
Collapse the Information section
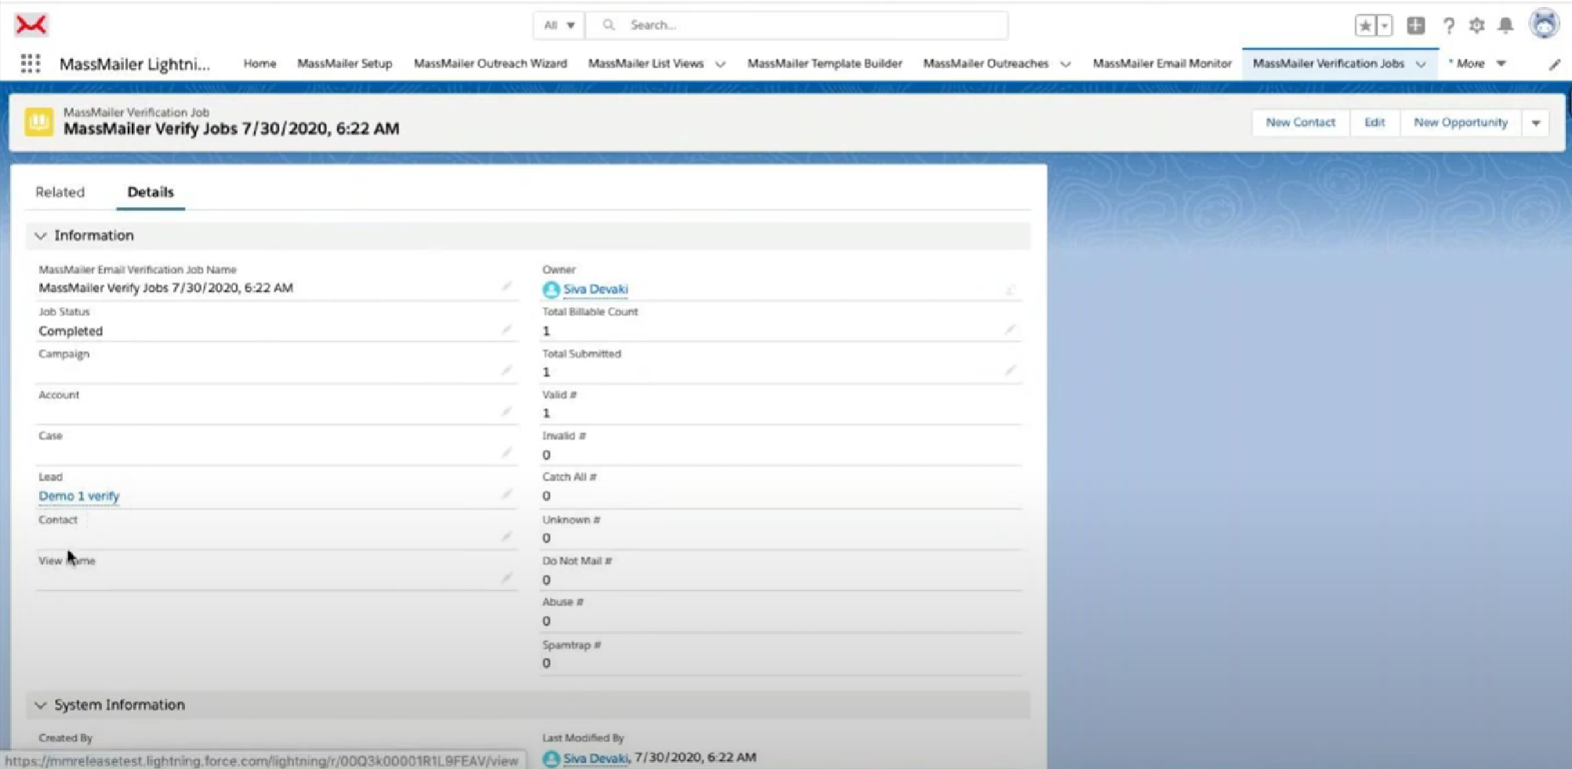41,236
